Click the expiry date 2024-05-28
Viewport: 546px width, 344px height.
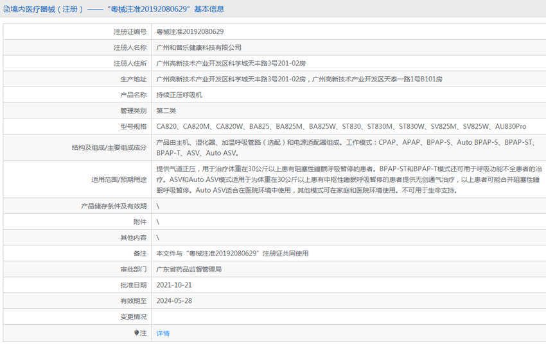174,301
